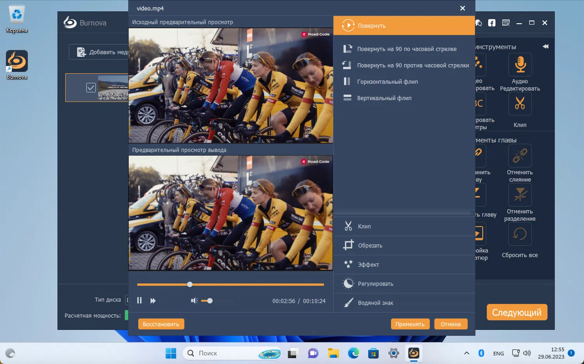Step forward with the next-frame button
This screenshot has height=364, width=584.
tap(153, 301)
